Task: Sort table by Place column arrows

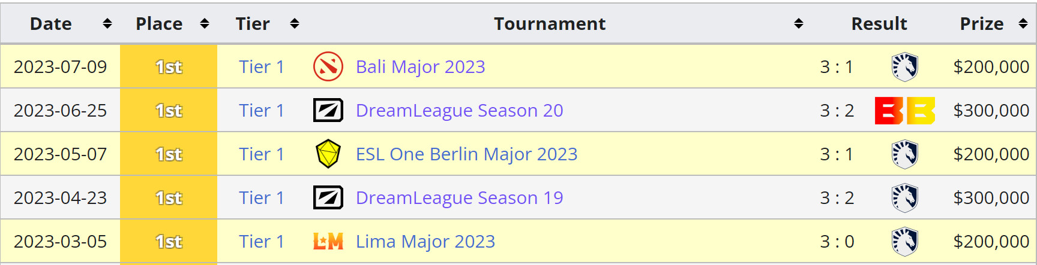Action: 205,23
